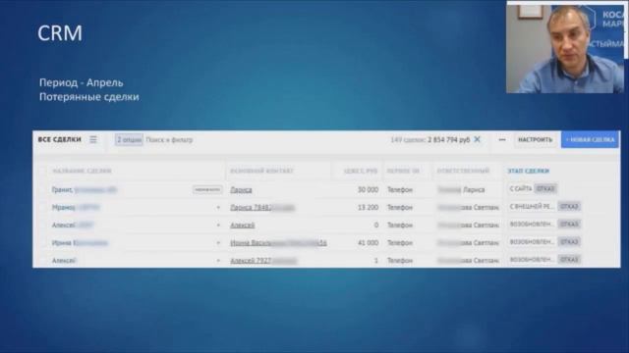Create a deal with + НОВАЯ СДЕЛКА button

[x=590, y=139]
